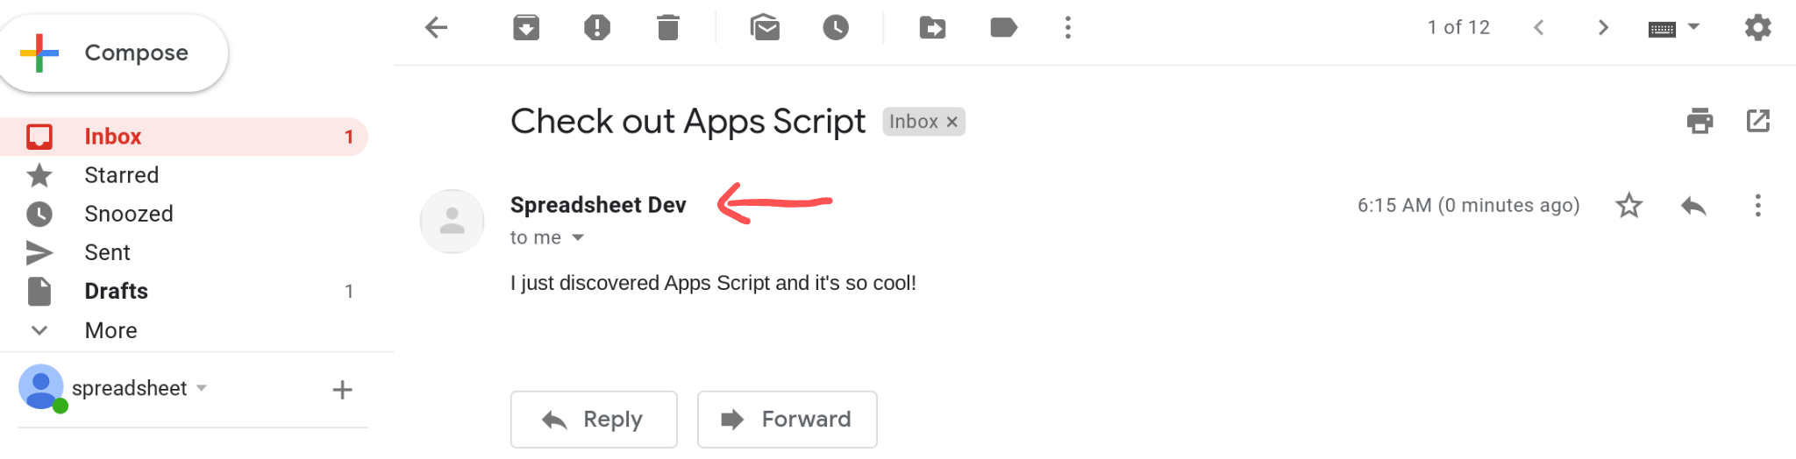This screenshot has width=1796, height=459.
Task: Open the spreadsheet account status dropdown
Action: pyautogui.click(x=202, y=388)
